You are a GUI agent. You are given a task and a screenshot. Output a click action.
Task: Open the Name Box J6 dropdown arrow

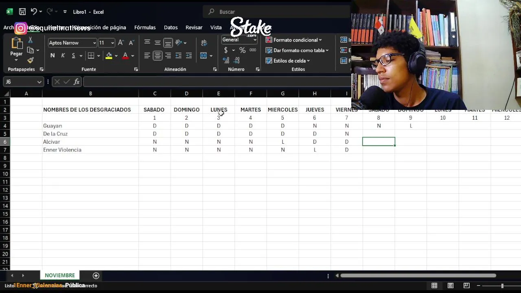(39, 82)
